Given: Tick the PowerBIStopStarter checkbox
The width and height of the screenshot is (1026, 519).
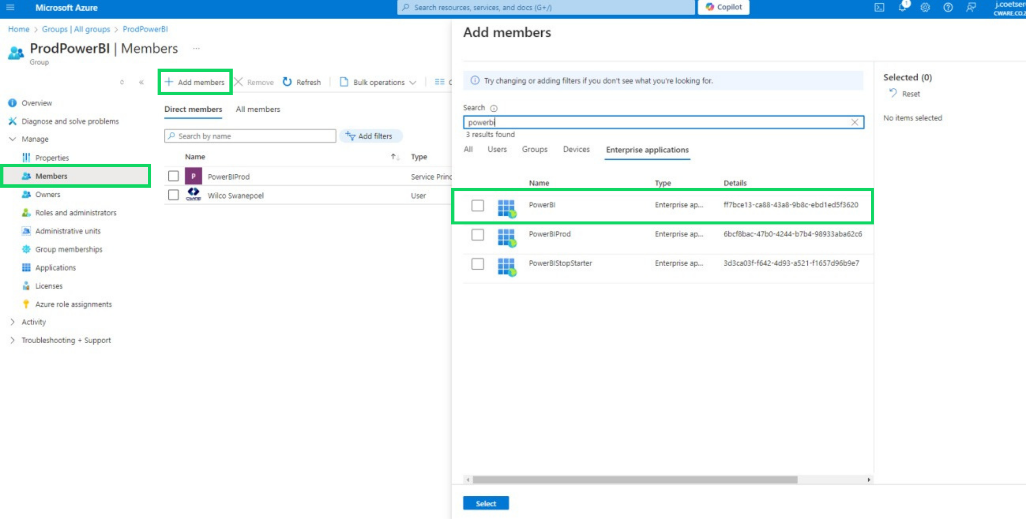Looking at the screenshot, I should coord(478,264).
